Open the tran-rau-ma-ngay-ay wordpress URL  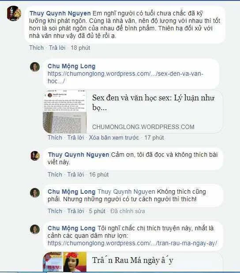point(132,243)
